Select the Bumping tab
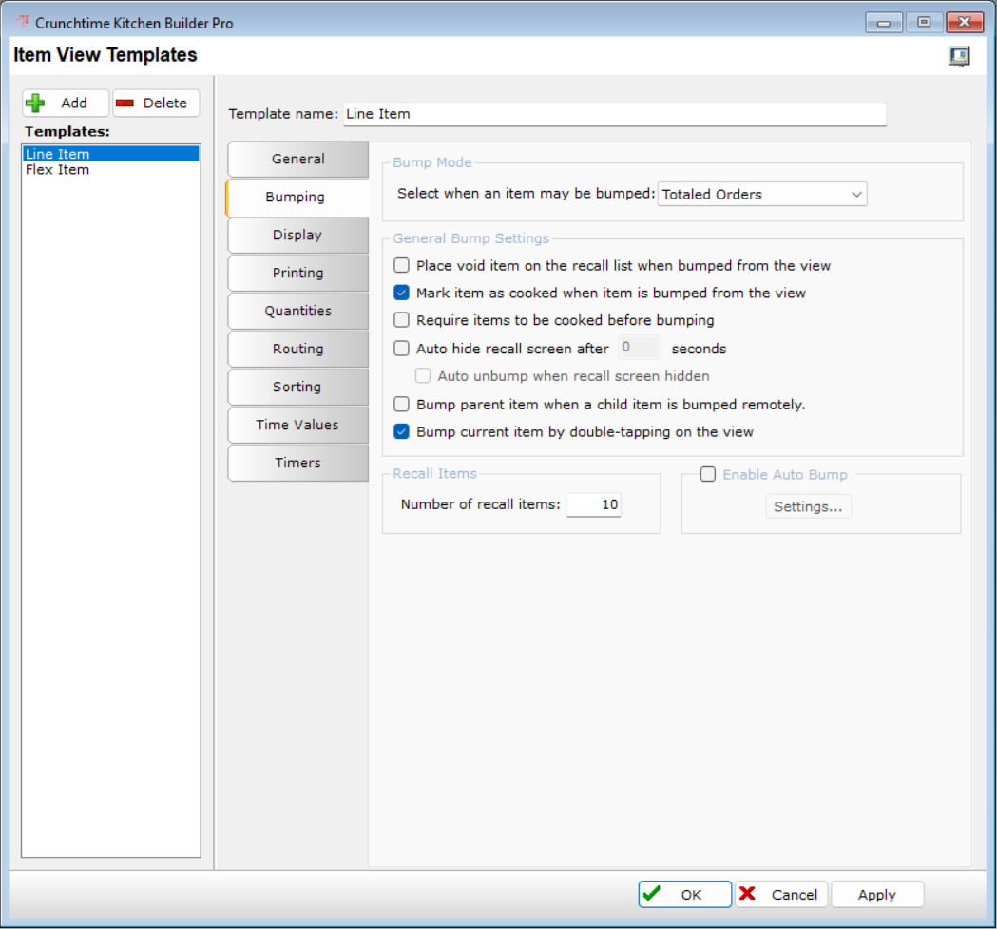The width and height of the screenshot is (997, 929). click(x=297, y=197)
